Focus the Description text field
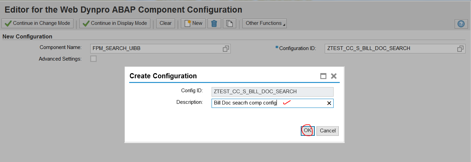The height and width of the screenshot is (162, 471). [x=267, y=103]
